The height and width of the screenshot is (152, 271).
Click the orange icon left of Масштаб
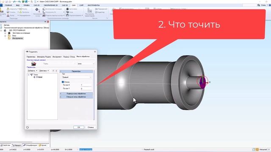(x=257, y=149)
